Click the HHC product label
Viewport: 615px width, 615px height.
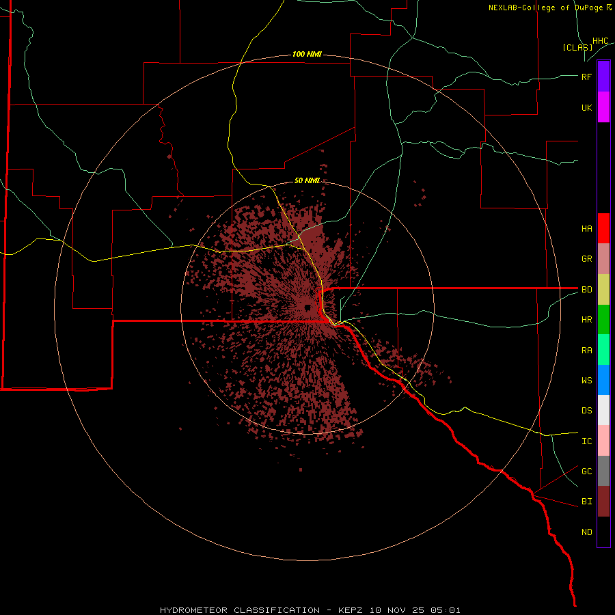tap(601, 41)
